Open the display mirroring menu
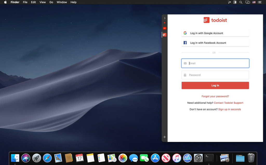Screen dimensions: 266x165 pyautogui.click(x=248, y=2)
